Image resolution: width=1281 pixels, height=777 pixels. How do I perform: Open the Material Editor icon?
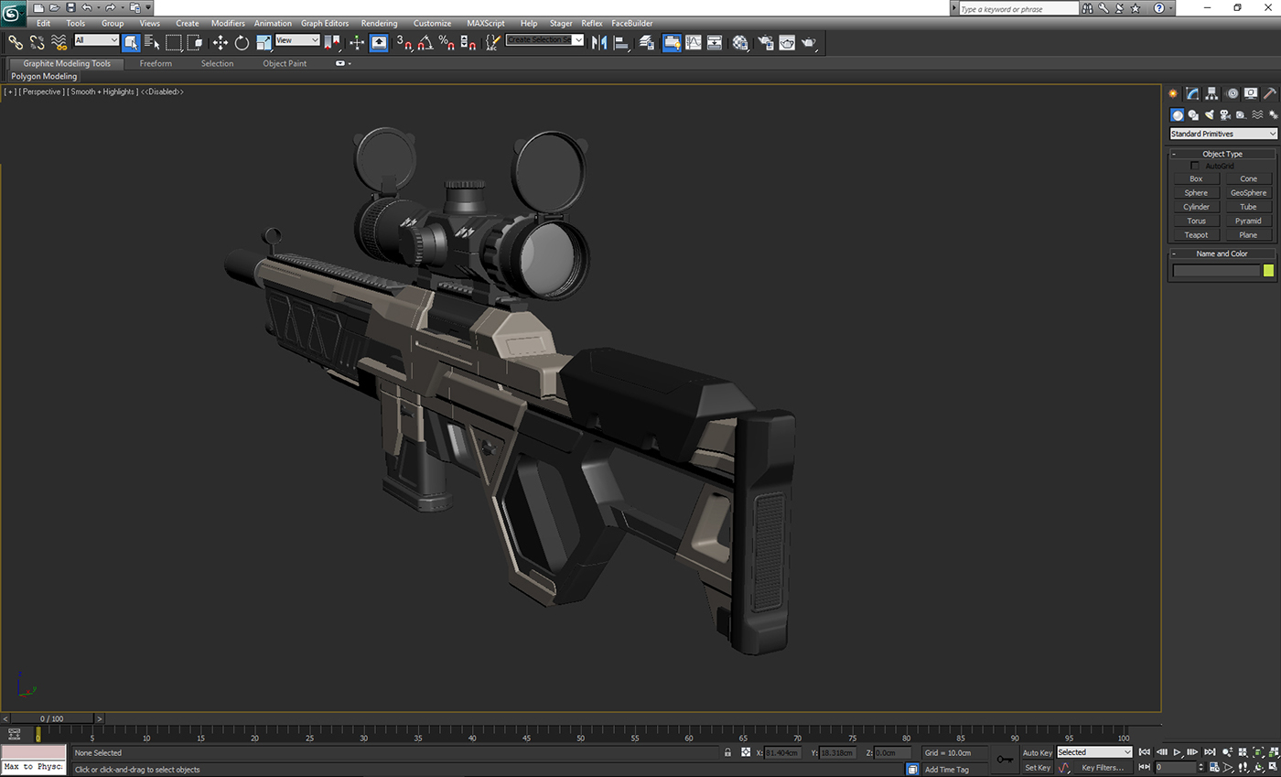pyautogui.click(x=740, y=42)
